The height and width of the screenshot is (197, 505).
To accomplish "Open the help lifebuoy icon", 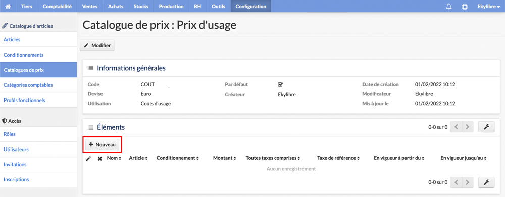I will (465, 6).
